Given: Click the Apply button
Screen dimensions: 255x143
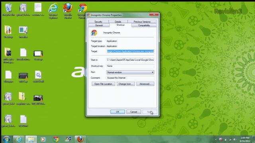Looking at the screenshot, I should (x=149, y=112).
